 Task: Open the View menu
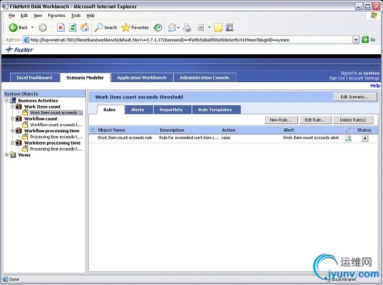click(38, 16)
